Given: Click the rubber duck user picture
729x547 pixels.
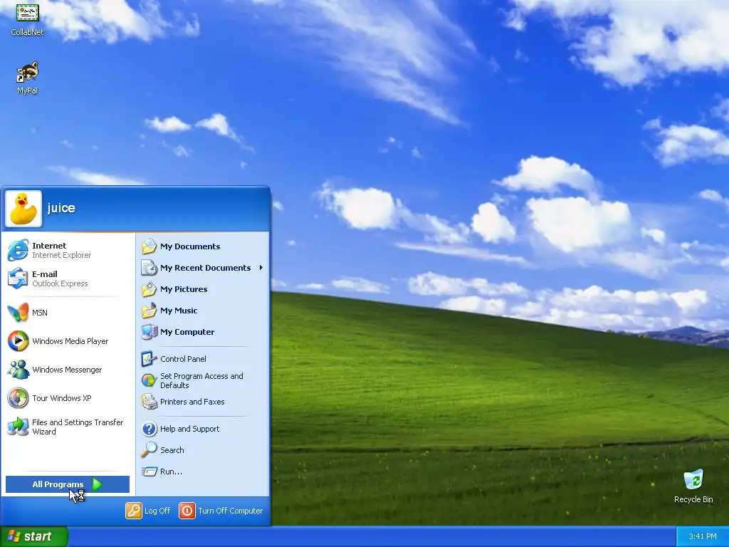Looking at the screenshot, I should [23, 209].
